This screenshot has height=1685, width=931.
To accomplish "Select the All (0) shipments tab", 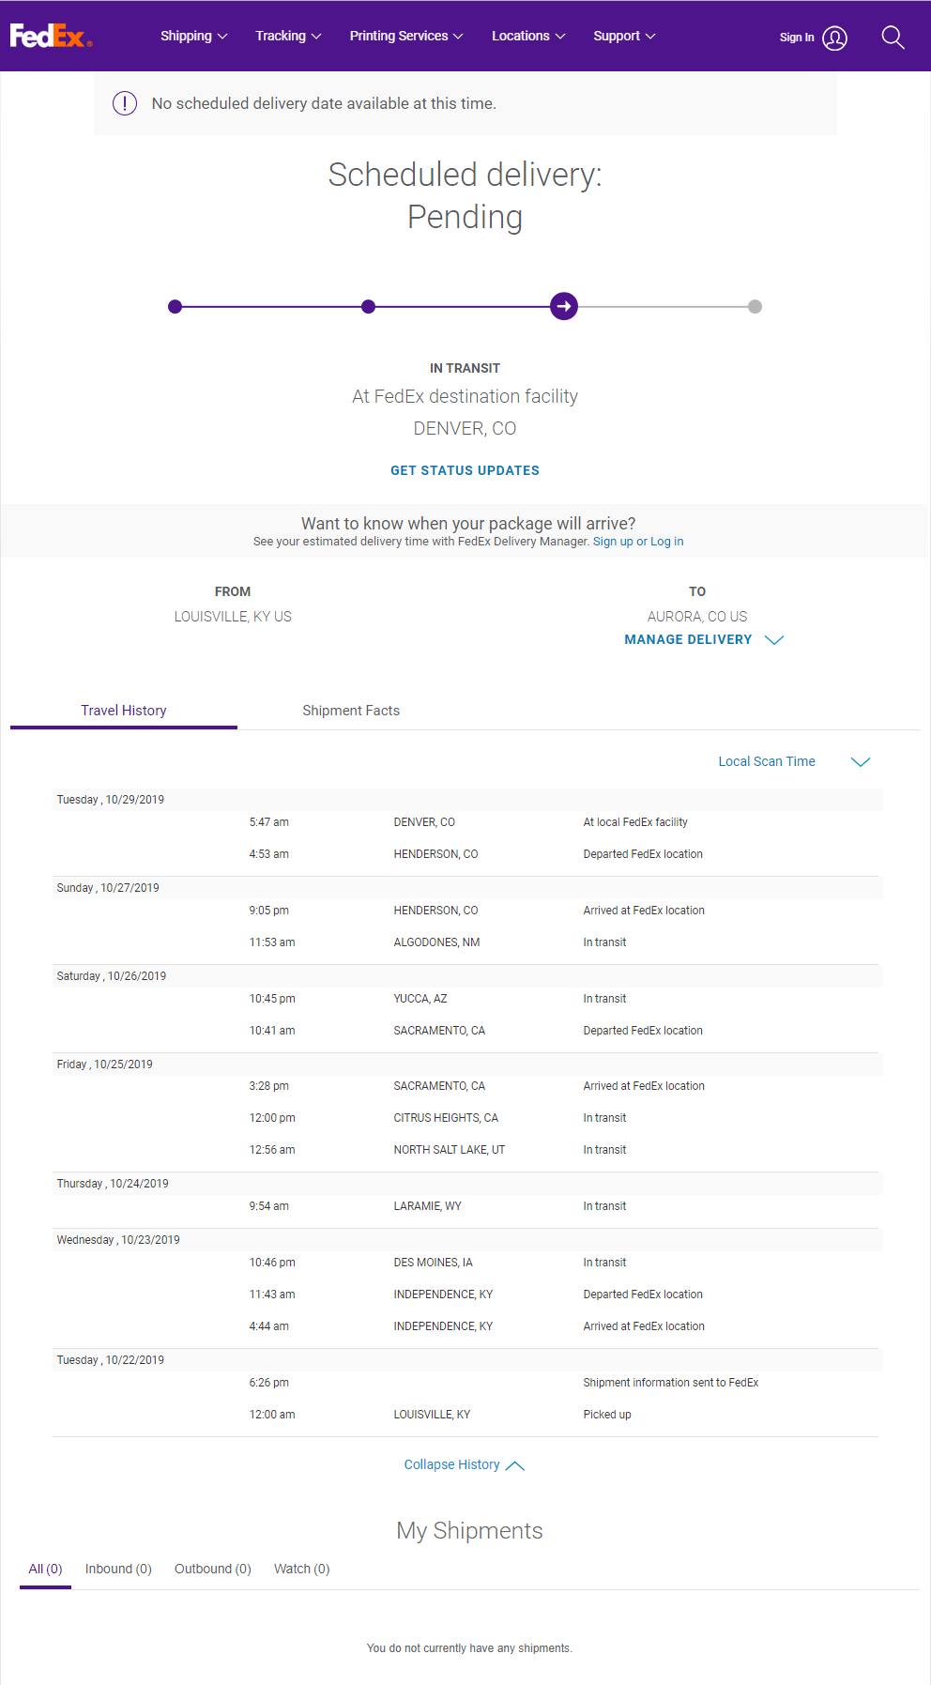I will [x=45, y=1569].
